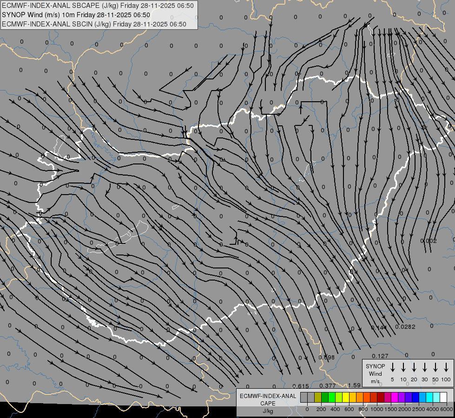The height and width of the screenshot is (418, 455).
Task: Select the SYNOP Wind 10m title line
Action: 76,15
